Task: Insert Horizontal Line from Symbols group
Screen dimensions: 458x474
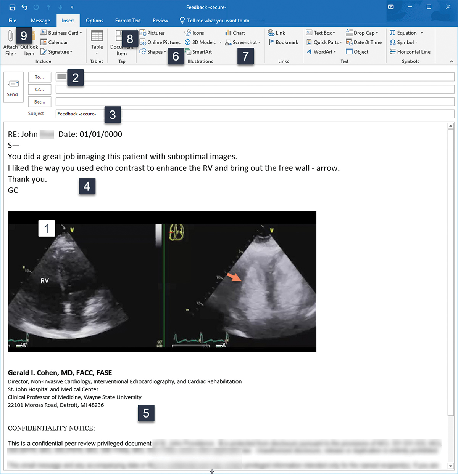Action: [x=410, y=52]
